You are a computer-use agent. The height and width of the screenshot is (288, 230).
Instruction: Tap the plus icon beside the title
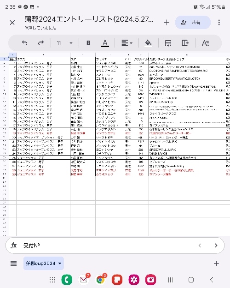pos(167,23)
